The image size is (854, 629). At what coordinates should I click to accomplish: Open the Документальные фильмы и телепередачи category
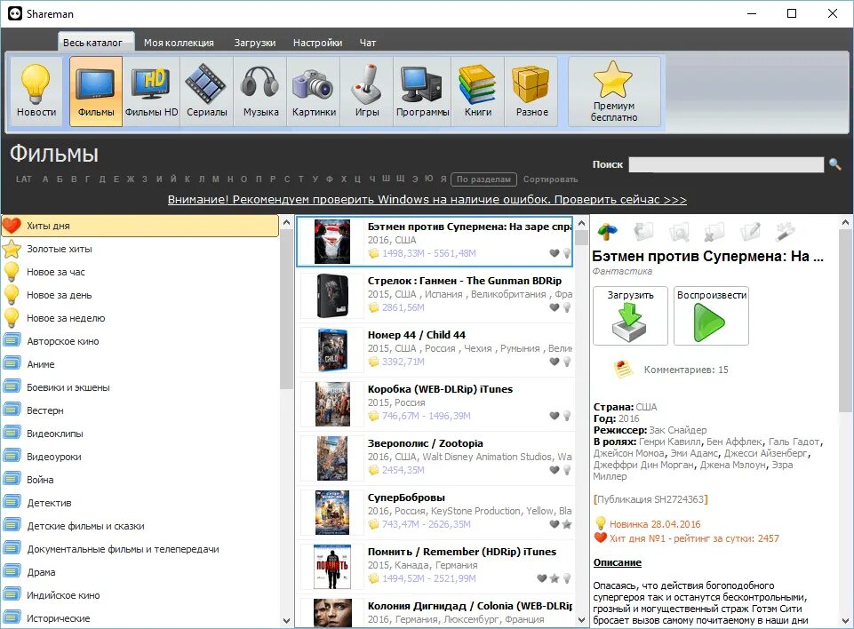(x=140, y=549)
